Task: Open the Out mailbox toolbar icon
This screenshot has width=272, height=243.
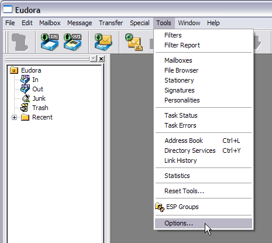Action: click(x=73, y=42)
